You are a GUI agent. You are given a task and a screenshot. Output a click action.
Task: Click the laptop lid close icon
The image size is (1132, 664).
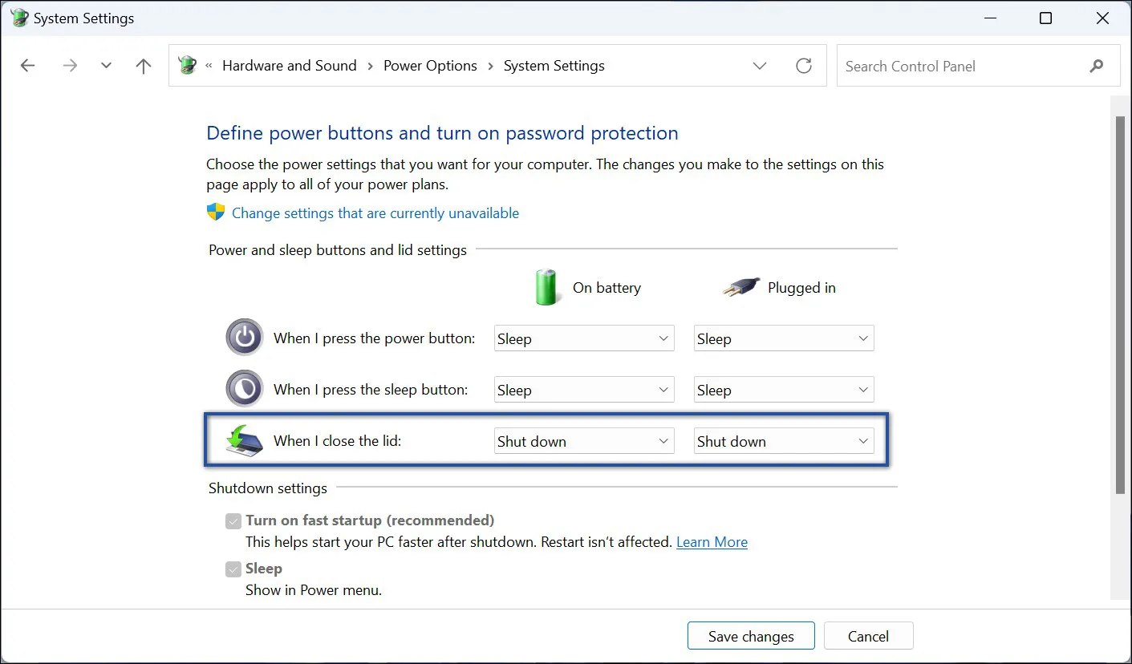(x=244, y=441)
